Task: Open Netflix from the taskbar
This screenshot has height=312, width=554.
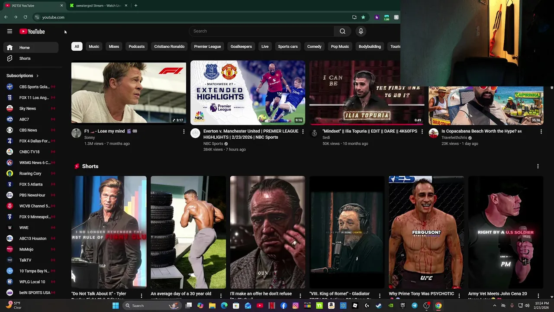Action: 272,305
